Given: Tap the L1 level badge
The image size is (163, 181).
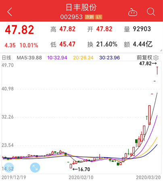Looking at the screenshot, I should (99, 17).
